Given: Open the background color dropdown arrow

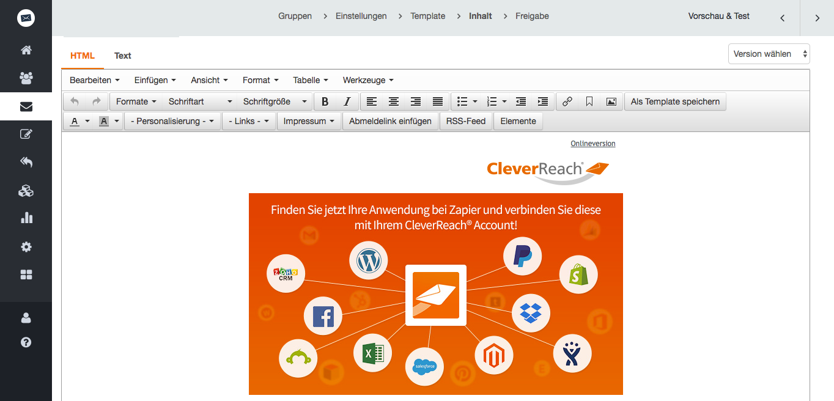Looking at the screenshot, I should pos(117,121).
